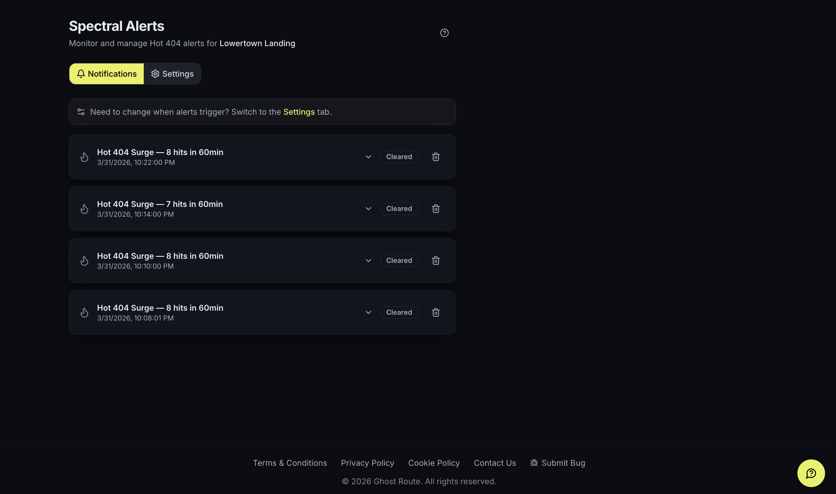Delete the 10:08:01 PM alert with trash icon

click(x=436, y=313)
